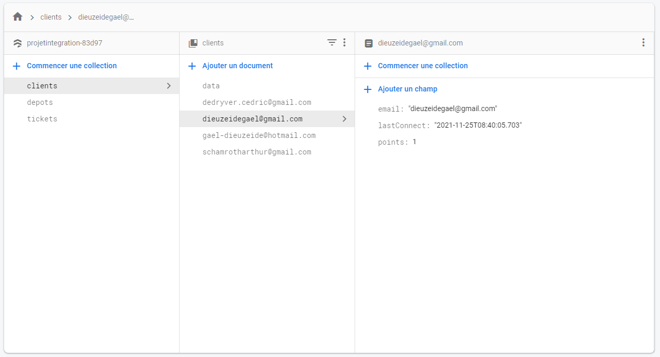Open the filter list icon in clients column
This screenshot has width=660, height=357.
click(332, 42)
